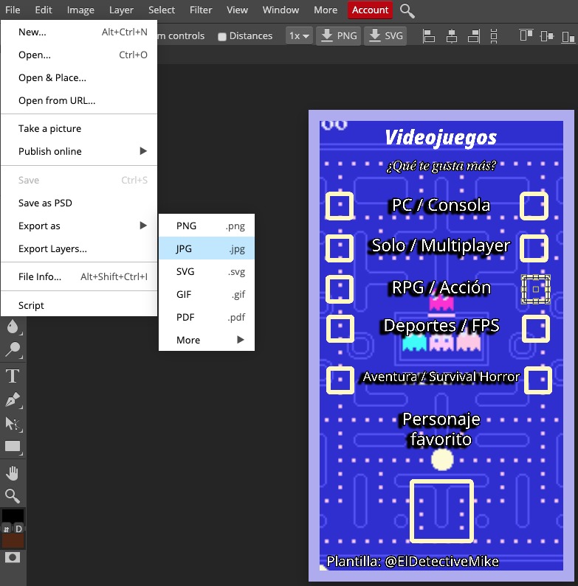Click the Videojuegos title on the canvas
This screenshot has width=578, height=586.
pos(441,138)
